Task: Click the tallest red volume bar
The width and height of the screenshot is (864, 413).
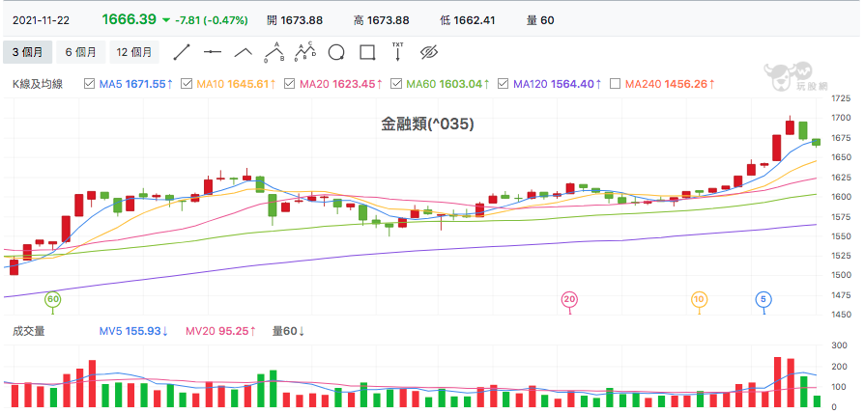Action: click(777, 382)
